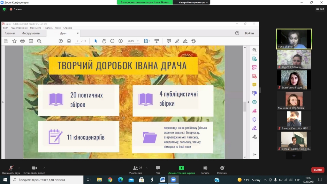Zoom out with the minus circle
This screenshot has height=184, width=327.
(112, 41)
